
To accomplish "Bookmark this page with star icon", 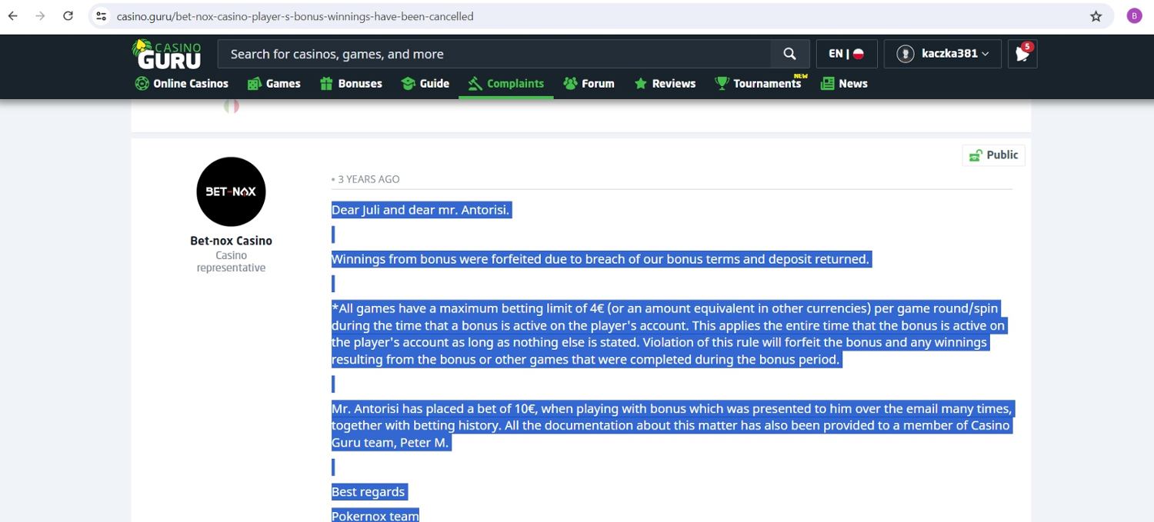I will click(1096, 16).
